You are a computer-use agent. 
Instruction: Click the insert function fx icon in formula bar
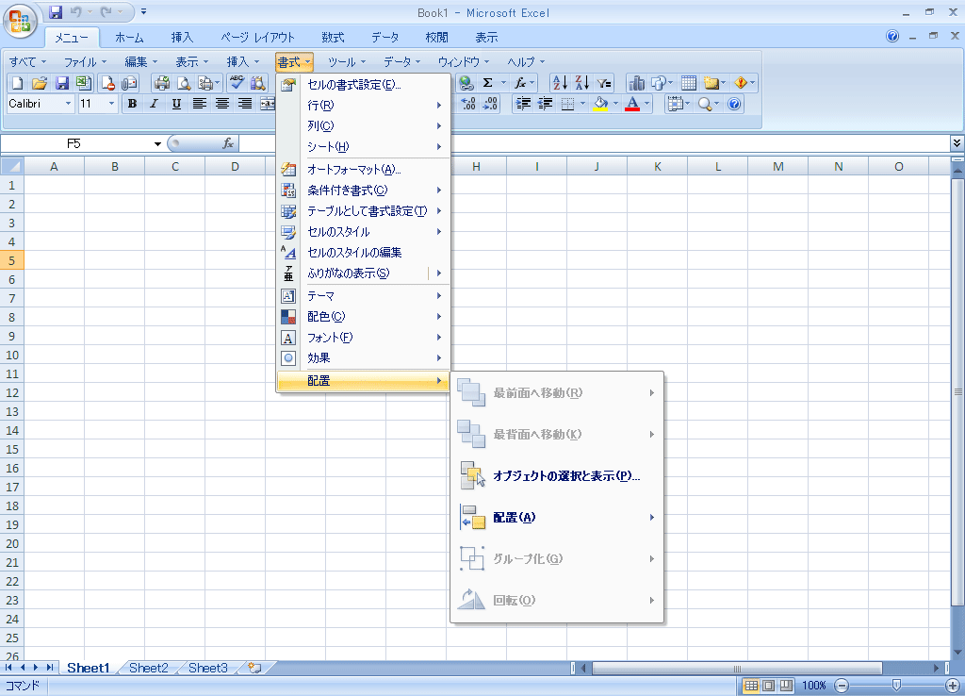point(228,143)
